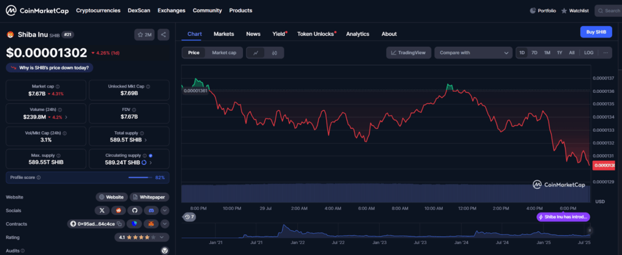Expand Total supply details arrow

[146, 140]
